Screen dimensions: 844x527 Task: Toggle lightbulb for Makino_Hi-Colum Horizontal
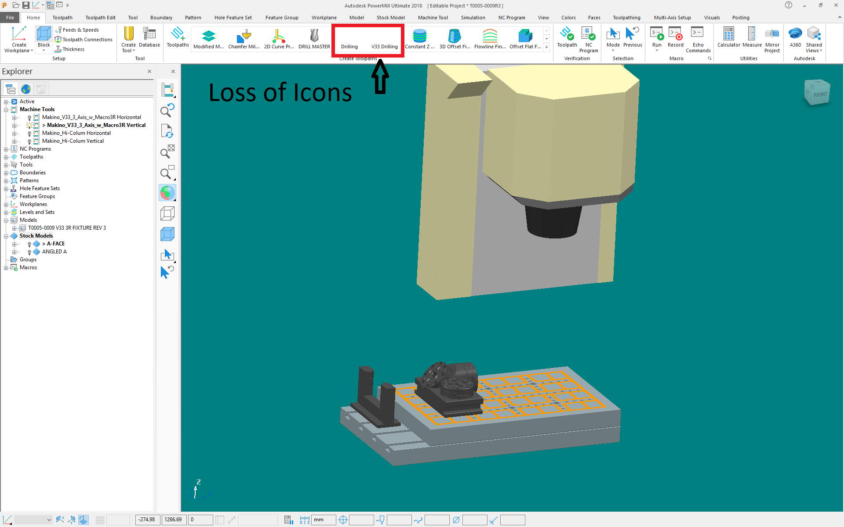29,134
